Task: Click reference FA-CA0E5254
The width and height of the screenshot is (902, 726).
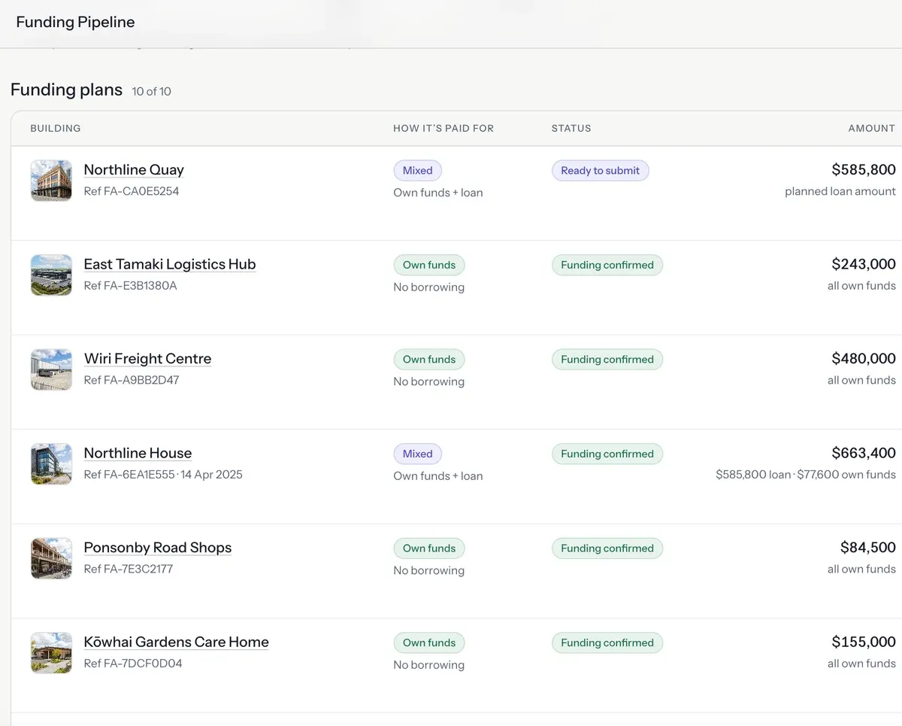Action: [x=132, y=191]
